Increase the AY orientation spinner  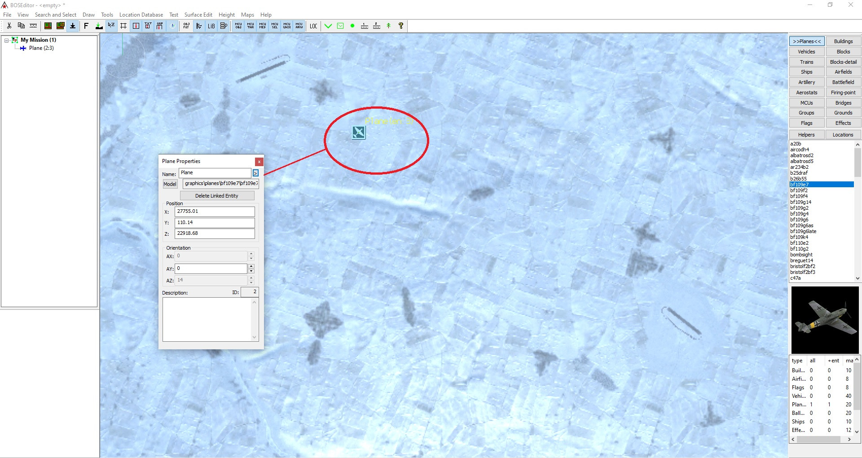(x=251, y=266)
